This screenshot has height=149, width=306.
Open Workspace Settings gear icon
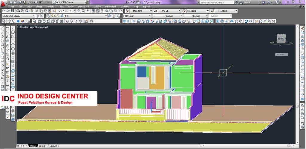tap(37, 16)
